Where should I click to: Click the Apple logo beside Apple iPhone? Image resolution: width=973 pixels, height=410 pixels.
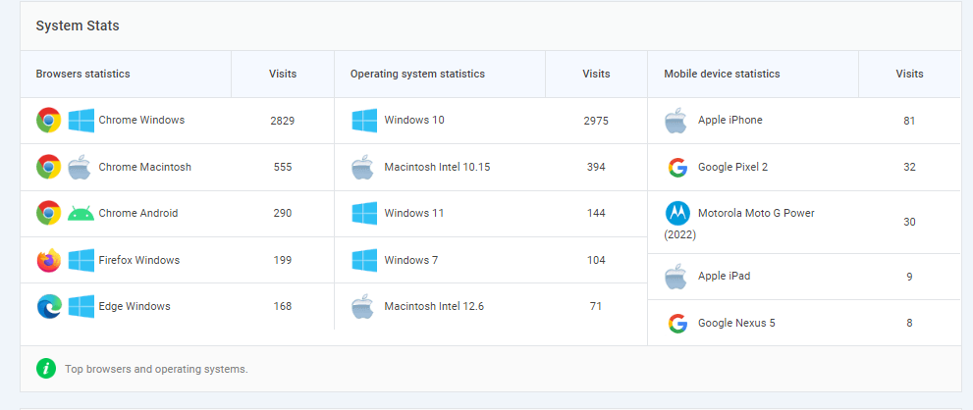(x=676, y=121)
